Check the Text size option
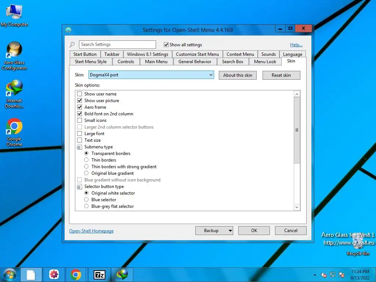Screen dimensions: 376x282 pos(79,140)
